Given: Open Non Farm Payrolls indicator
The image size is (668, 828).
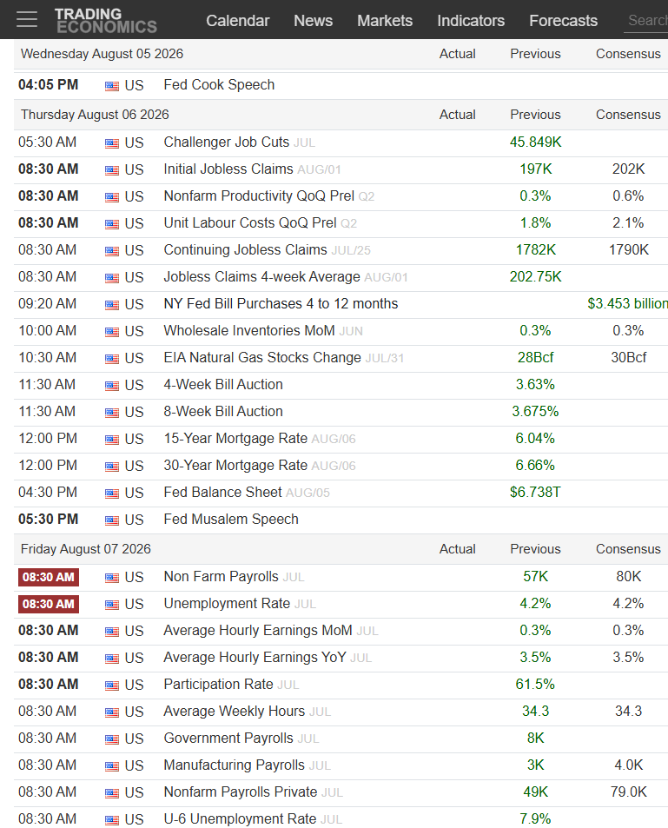Looking at the screenshot, I should [x=222, y=577].
